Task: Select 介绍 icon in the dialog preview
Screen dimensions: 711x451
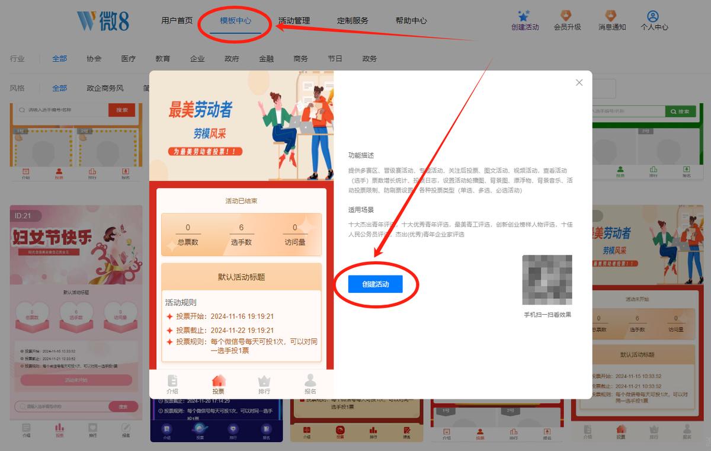Action: coord(172,381)
